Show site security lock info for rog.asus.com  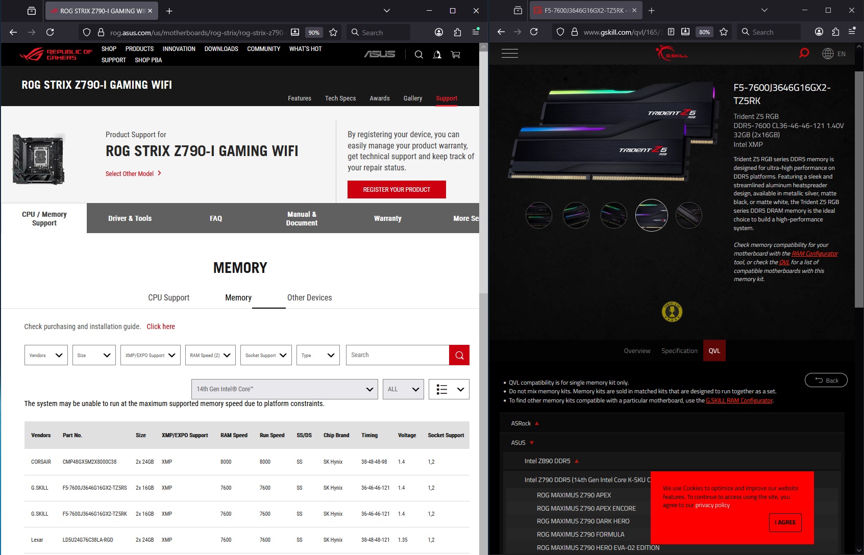101,32
